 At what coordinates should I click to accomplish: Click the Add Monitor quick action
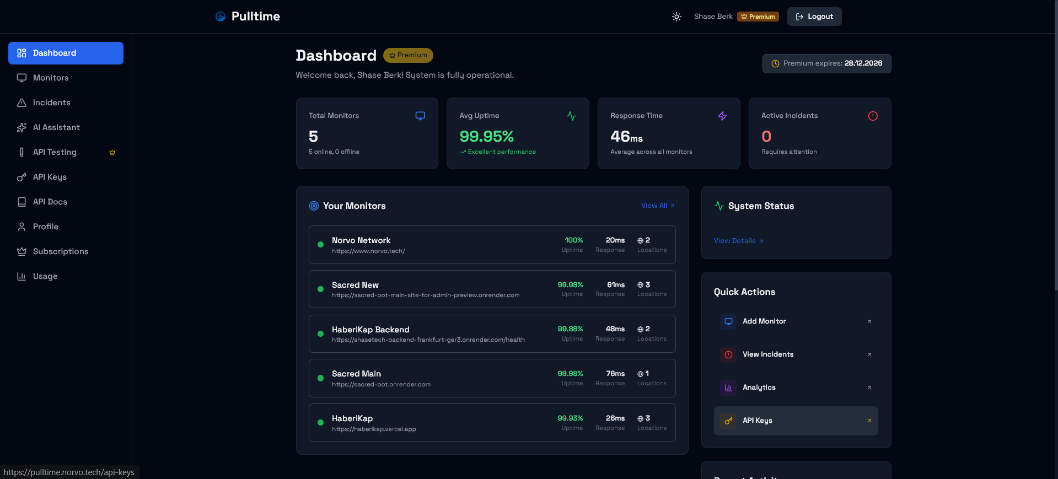click(x=796, y=321)
